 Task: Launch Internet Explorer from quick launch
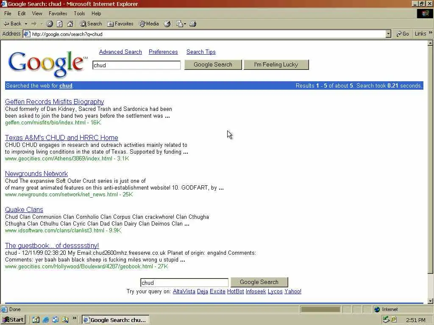click(46, 320)
